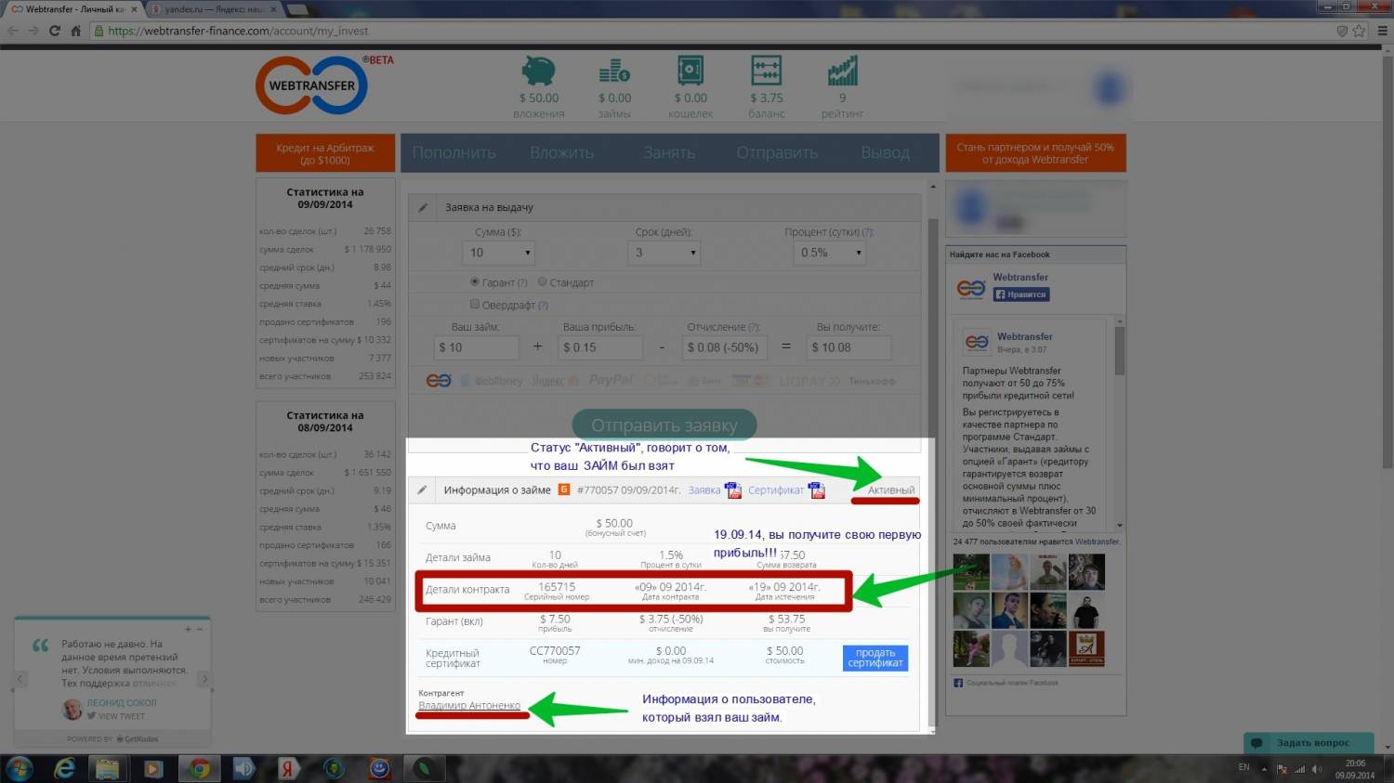Click the 'Ваш займ' amount field
Viewport: 1394px width, 783px height.
(477, 347)
